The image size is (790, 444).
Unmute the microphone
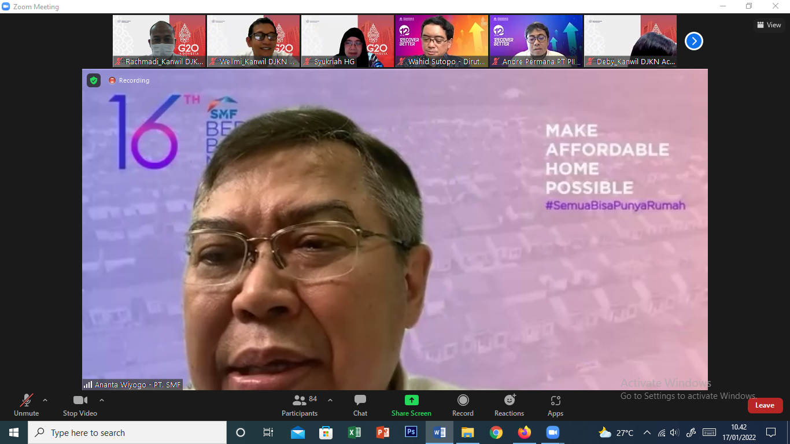click(x=26, y=405)
